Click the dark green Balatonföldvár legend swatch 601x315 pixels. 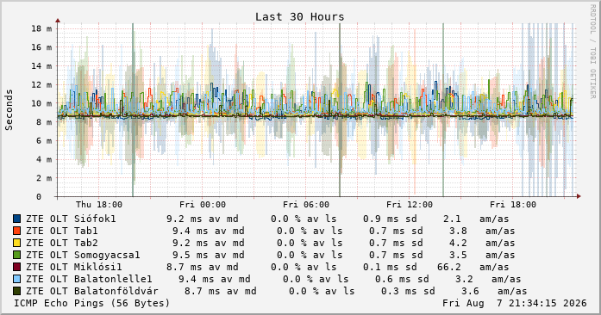coord(17,291)
